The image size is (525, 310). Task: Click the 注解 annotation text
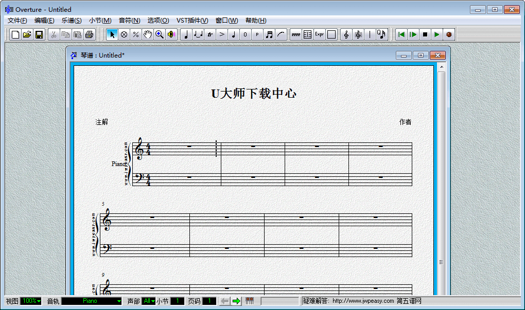[102, 122]
